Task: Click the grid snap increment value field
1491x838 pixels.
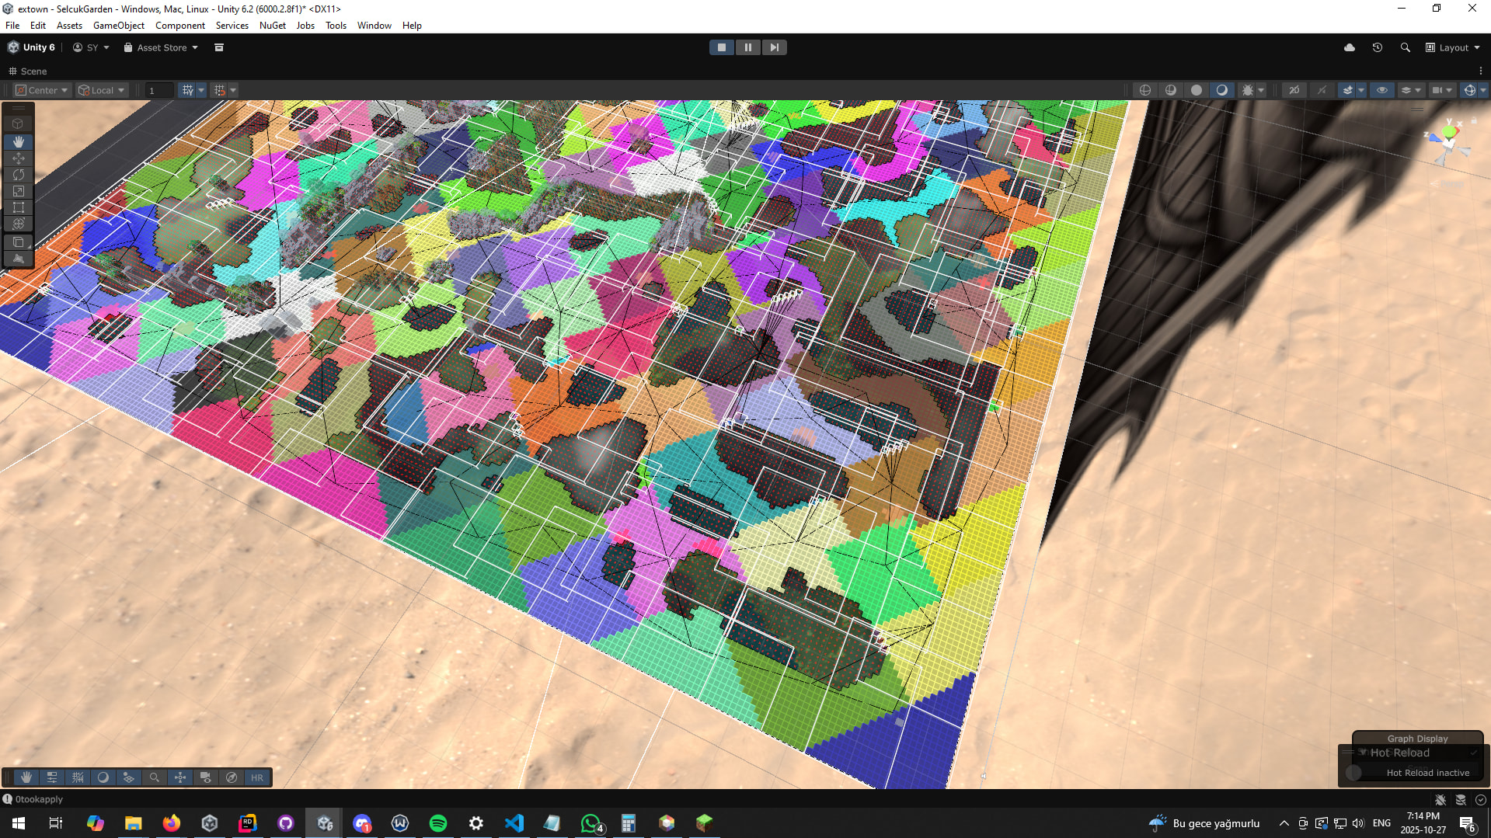Action: [159, 90]
